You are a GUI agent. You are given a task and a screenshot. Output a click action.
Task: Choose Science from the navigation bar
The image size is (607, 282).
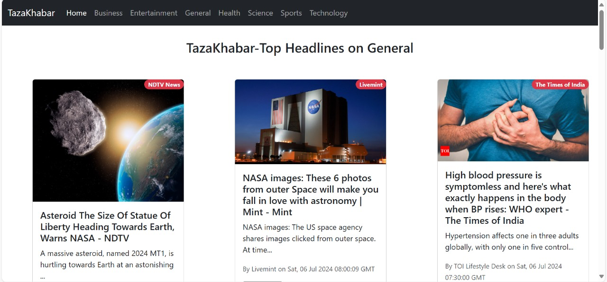click(260, 13)
